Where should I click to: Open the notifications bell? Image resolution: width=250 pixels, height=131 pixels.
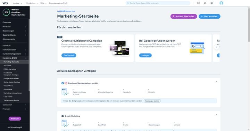205,3
